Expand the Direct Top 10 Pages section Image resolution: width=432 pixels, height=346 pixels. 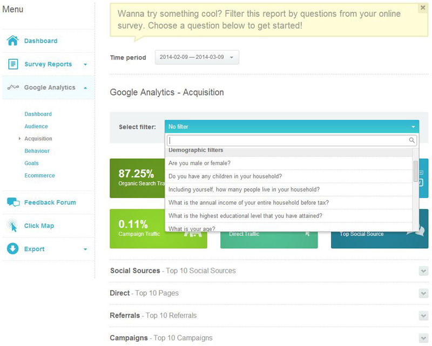tap(423, 293)
